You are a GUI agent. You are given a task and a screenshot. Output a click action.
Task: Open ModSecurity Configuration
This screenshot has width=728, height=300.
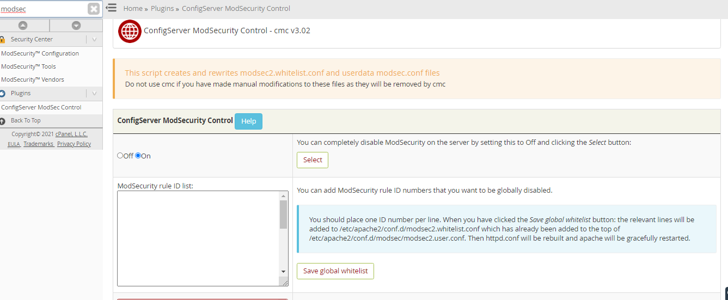tap(40, 53)
